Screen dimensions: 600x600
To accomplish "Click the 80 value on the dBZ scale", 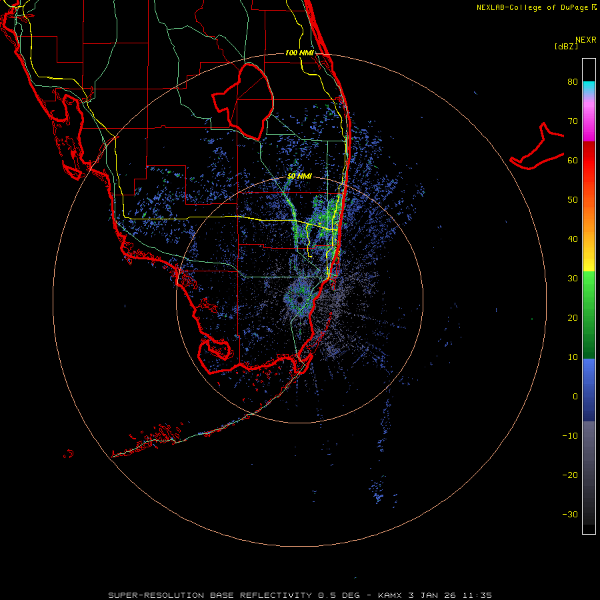I will [x=573, y=82].
